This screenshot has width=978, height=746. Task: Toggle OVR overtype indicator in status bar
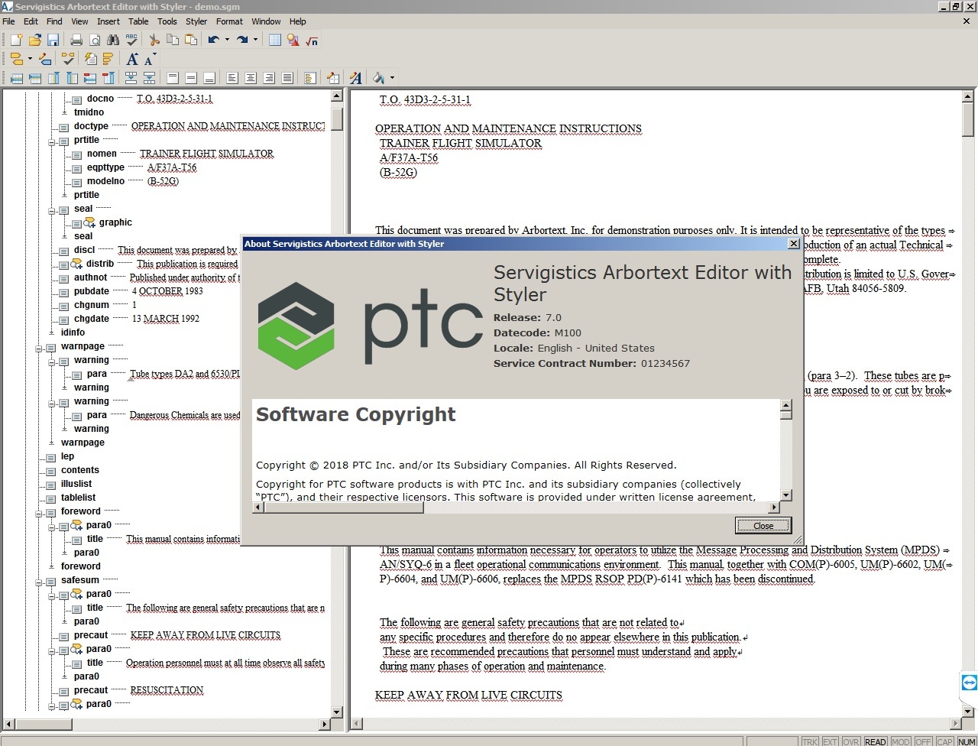(851, 741)
